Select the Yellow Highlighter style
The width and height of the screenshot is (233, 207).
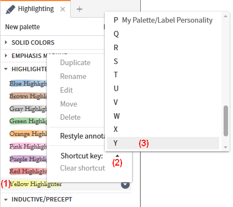[x=35, y=184]
